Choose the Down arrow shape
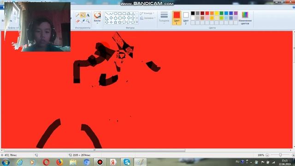 [x=106, y=22]
